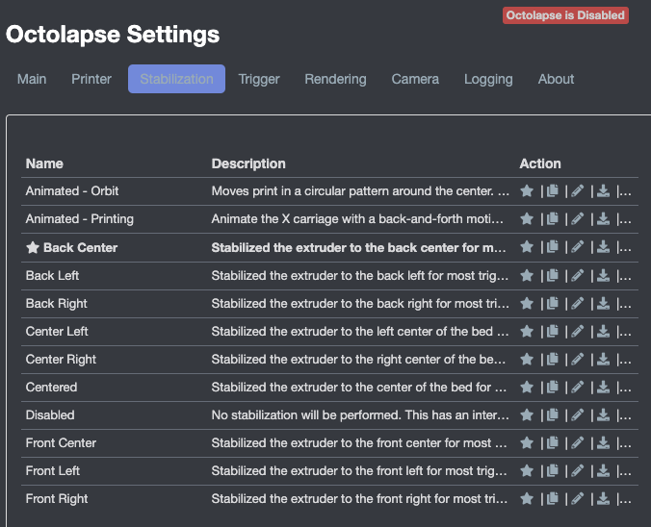Open the Camera tab
651x527 pixels.
coord(415,79)
